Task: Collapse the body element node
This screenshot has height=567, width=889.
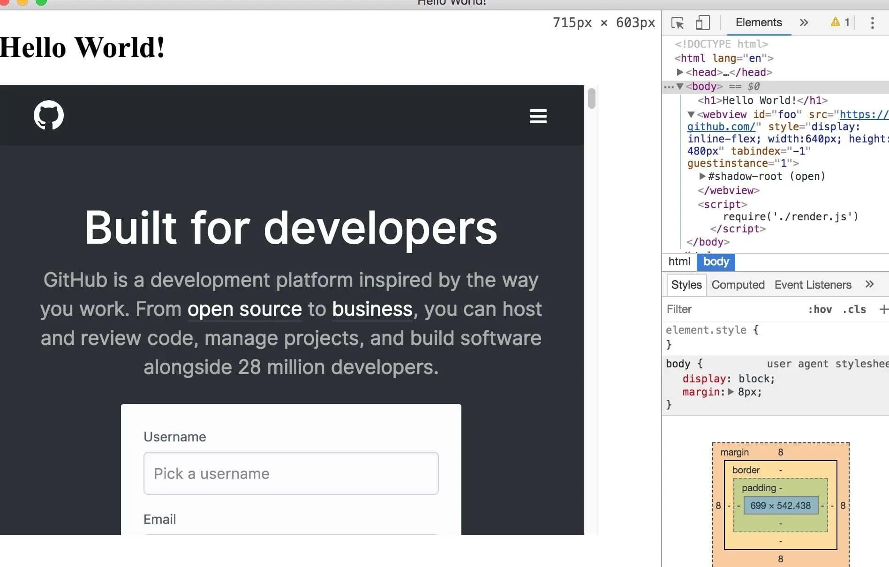Action: [x=680, y=86]
